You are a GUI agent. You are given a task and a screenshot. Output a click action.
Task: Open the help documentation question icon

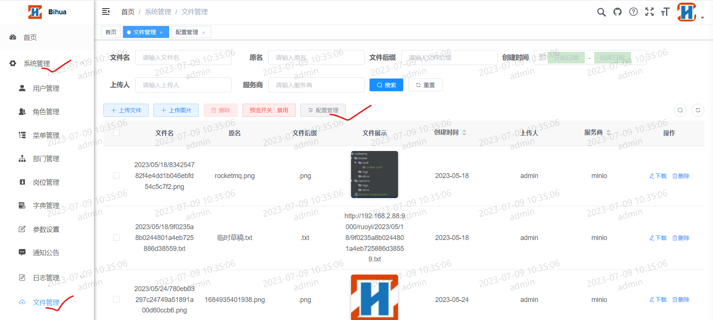633,12
